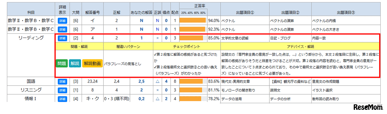Click 詳細 button in リーディング row

[62, 38]
